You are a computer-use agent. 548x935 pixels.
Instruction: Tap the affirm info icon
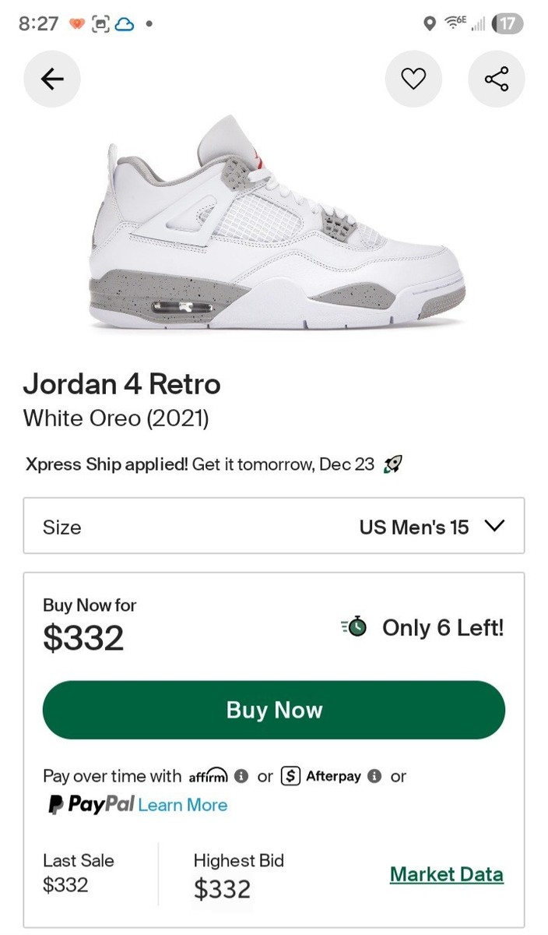[241, 776]
